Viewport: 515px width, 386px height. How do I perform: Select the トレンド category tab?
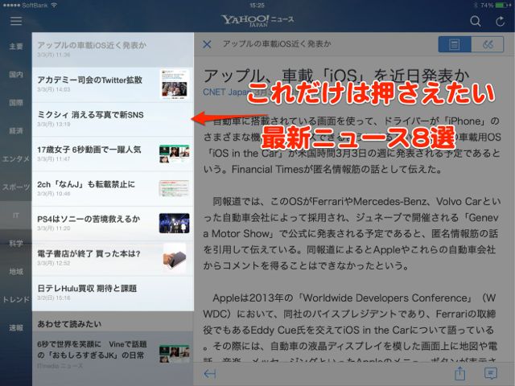click(x=16, y=300)
